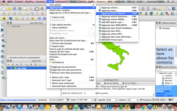
Task: Click the PostgreSQL elephant toolbar icon
Action: click(151, 14)
